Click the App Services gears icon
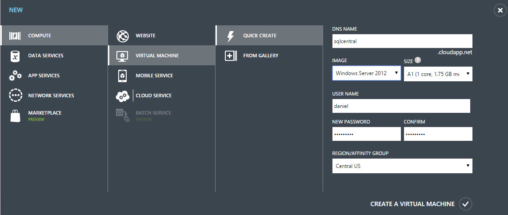The width and height of the screenshot is (508, 215). pos(16,76)
